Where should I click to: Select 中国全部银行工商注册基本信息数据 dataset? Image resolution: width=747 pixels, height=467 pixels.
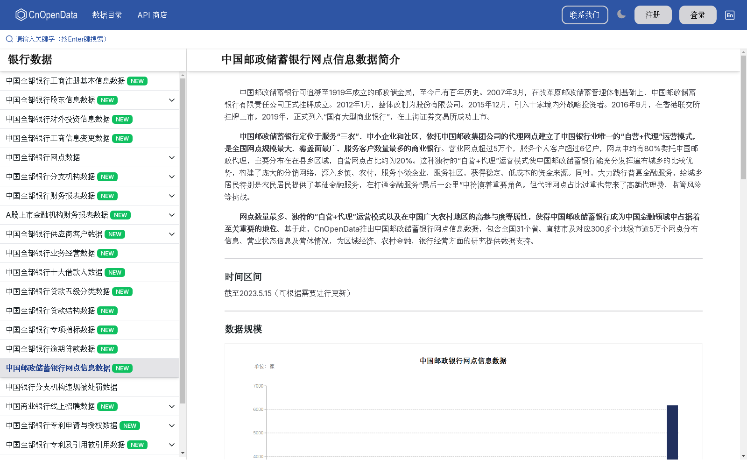65,81
